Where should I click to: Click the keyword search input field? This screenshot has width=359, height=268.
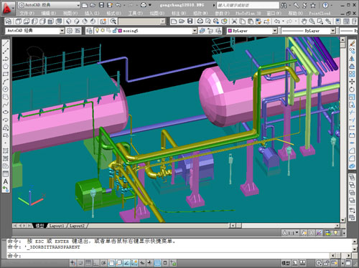248,5
